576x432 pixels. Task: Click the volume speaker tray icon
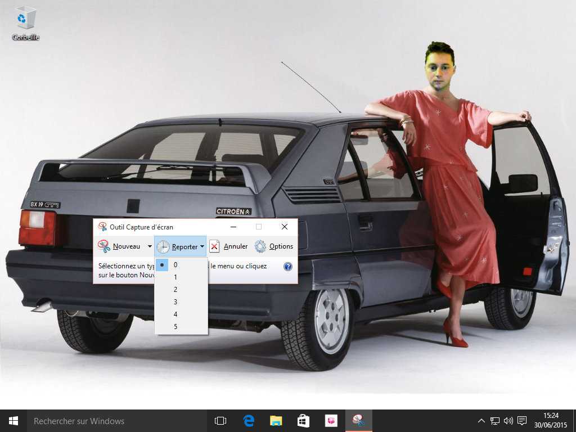508,421
